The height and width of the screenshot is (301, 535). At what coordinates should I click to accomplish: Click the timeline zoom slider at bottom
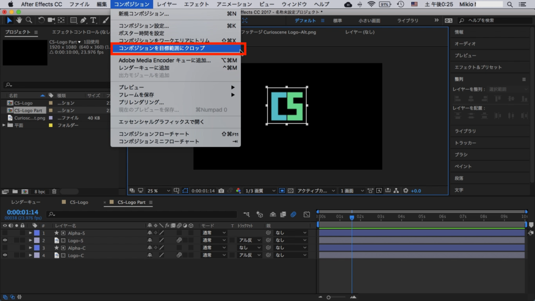(329, 297)
